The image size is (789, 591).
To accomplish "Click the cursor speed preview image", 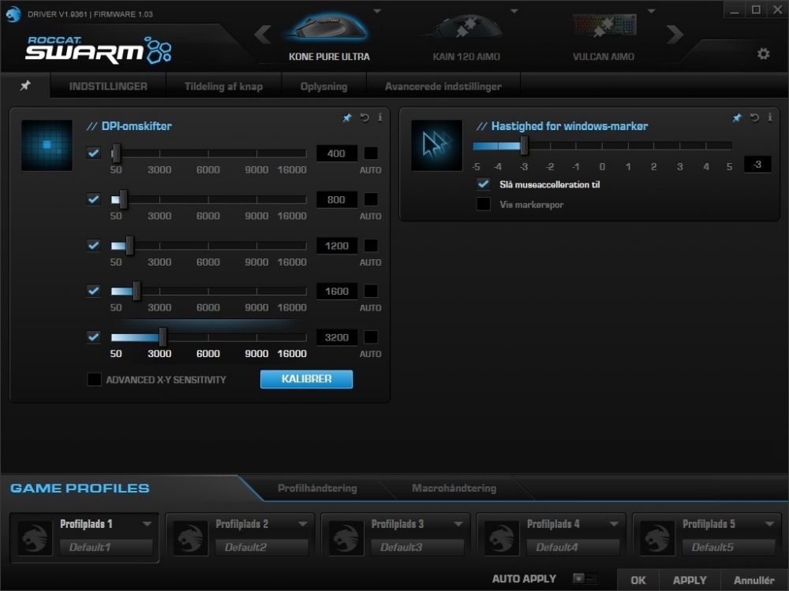I will click(x=437, y=145).
